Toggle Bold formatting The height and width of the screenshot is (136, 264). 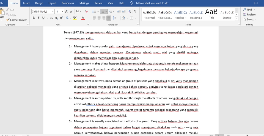[34, 18]
